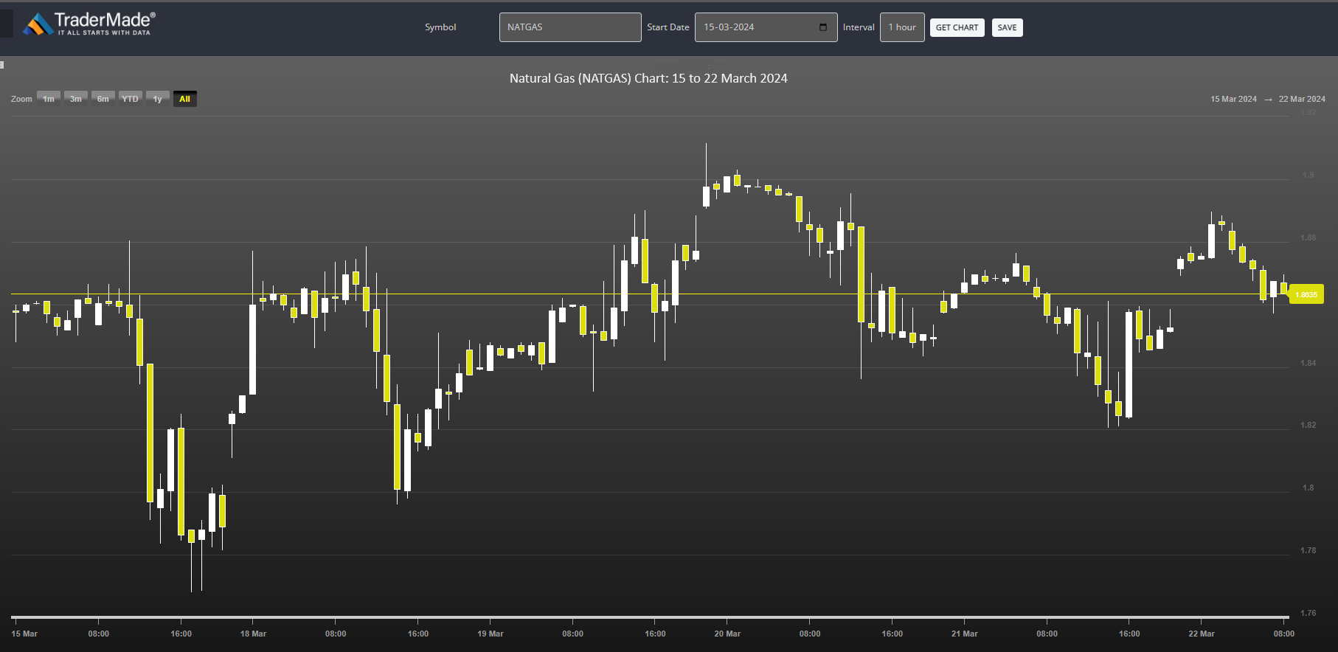1338x652 pixels.
Task: Select the 1m zoom range
Action: coord(49,99)
